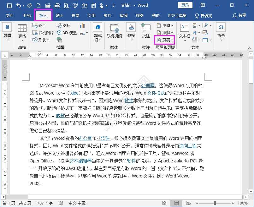Click the quick print icon with checkmark

(x=57, y=6)
